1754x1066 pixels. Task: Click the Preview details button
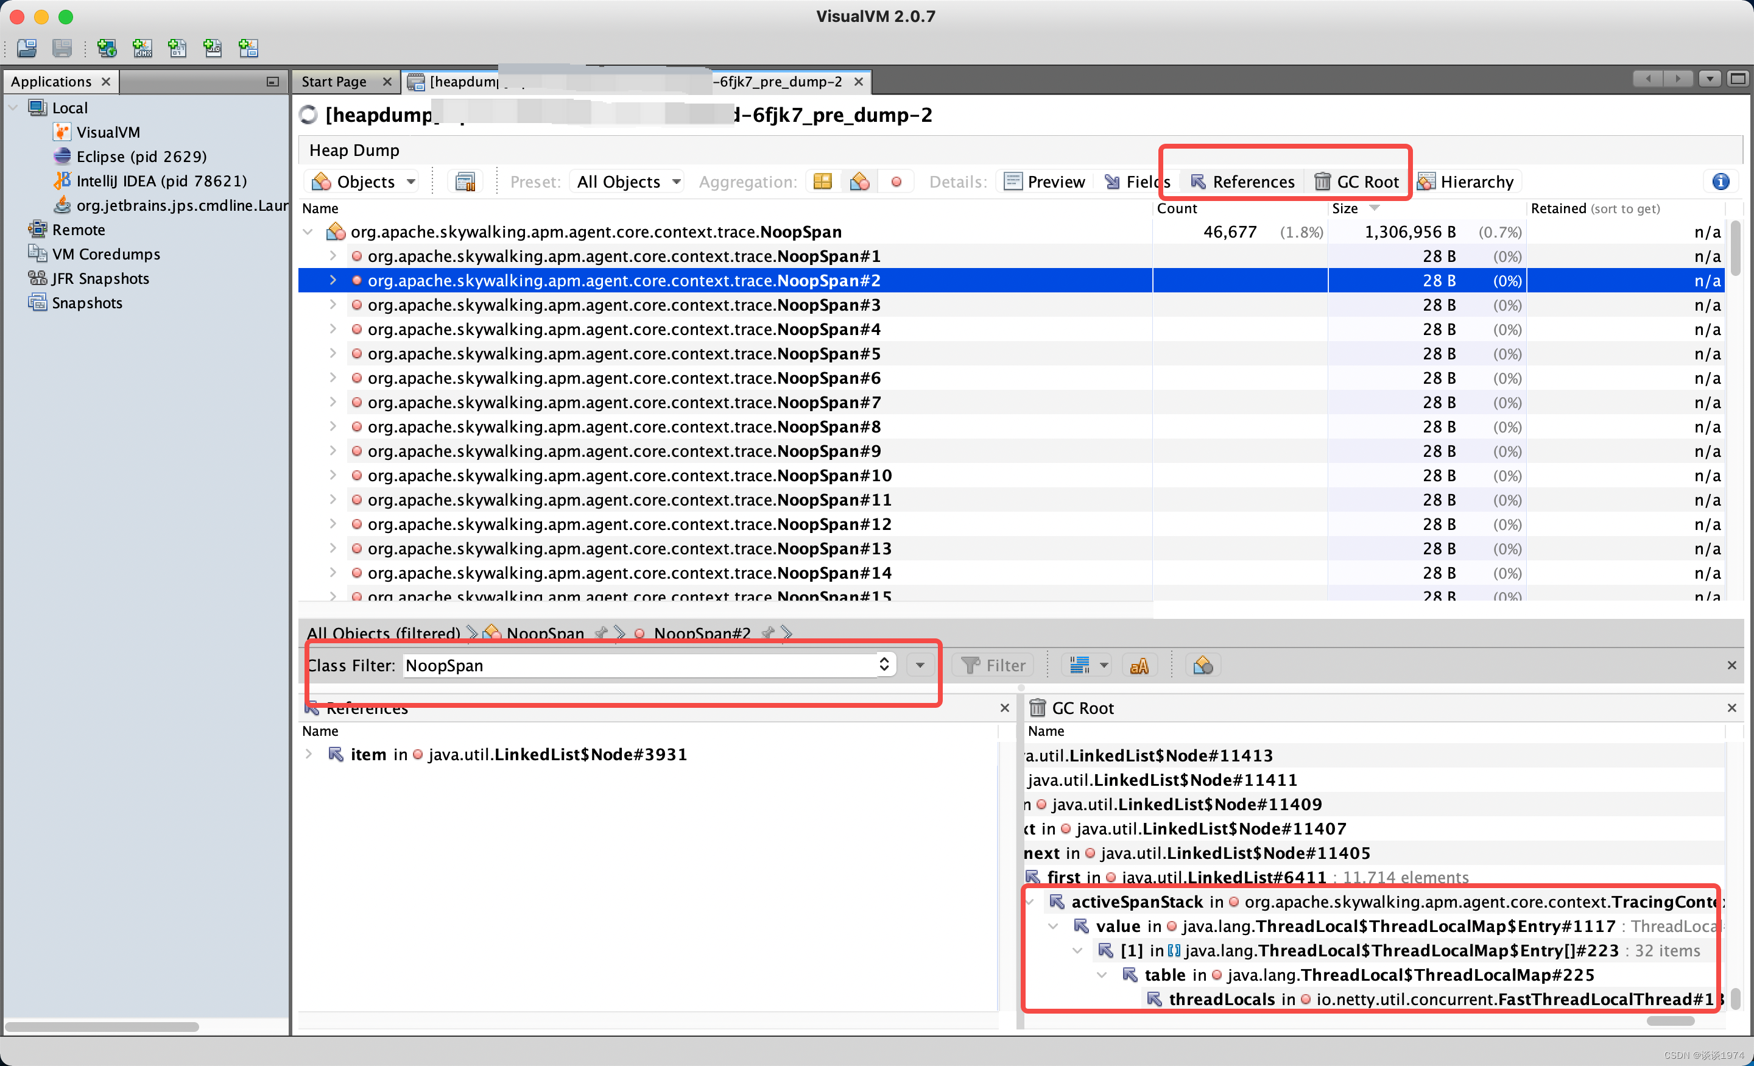tap(1045, 182)
